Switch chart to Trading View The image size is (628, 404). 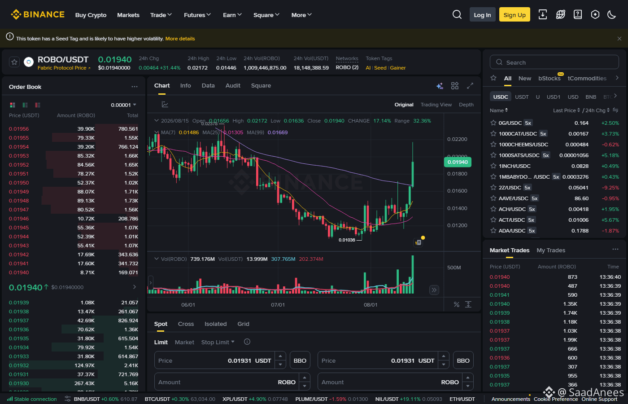[x=436, y=105]
